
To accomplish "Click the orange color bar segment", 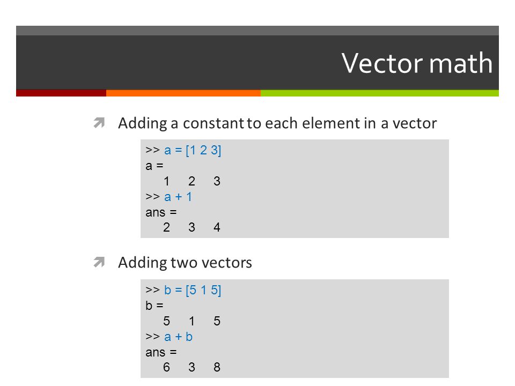I will pyautogui.click(x=183, y=93).
